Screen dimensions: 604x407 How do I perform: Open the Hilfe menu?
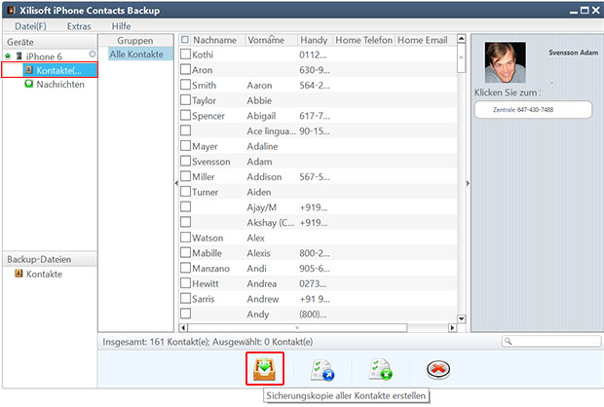[121, 26]
